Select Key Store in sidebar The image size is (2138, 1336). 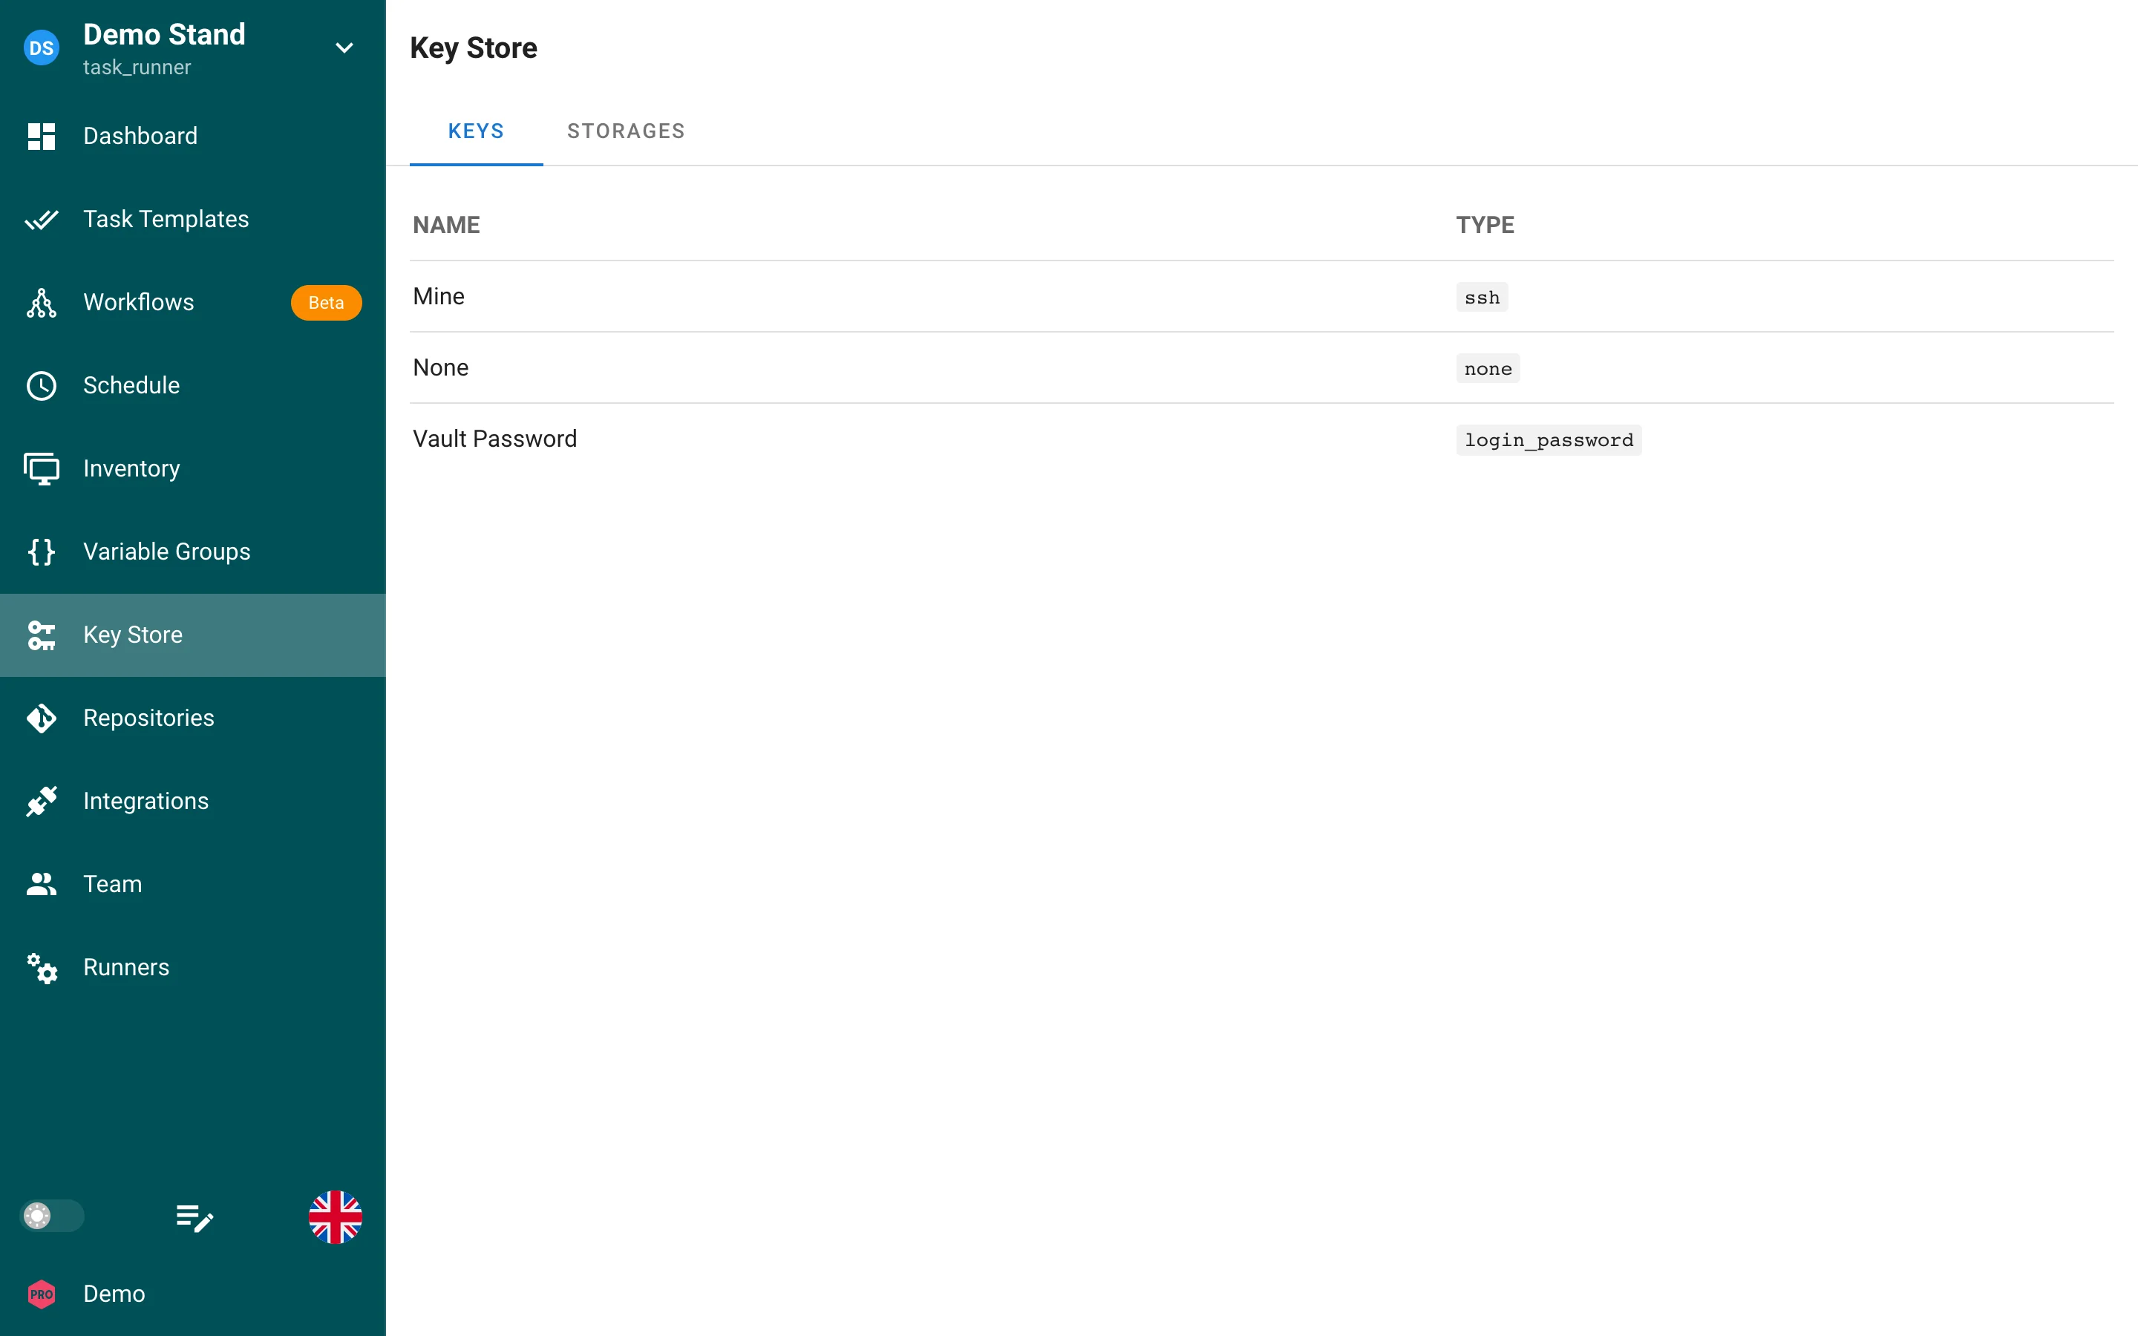click(x=192, y=635)
